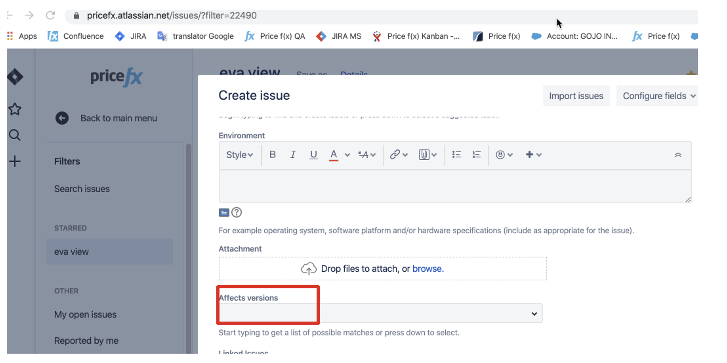Open the text color picker arrow

347,155
